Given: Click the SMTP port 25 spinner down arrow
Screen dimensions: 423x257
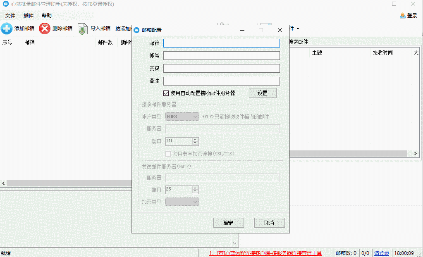Looking at the screenshot, I should pos(195,192).
